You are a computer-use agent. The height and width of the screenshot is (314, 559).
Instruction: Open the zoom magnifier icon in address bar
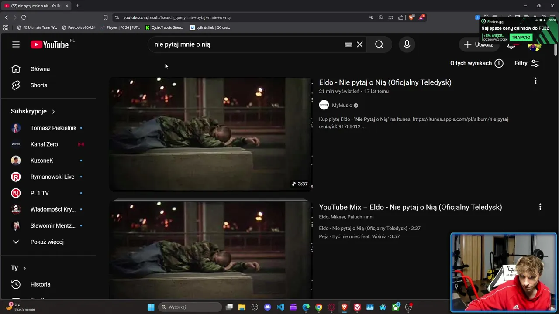(381, 17)
